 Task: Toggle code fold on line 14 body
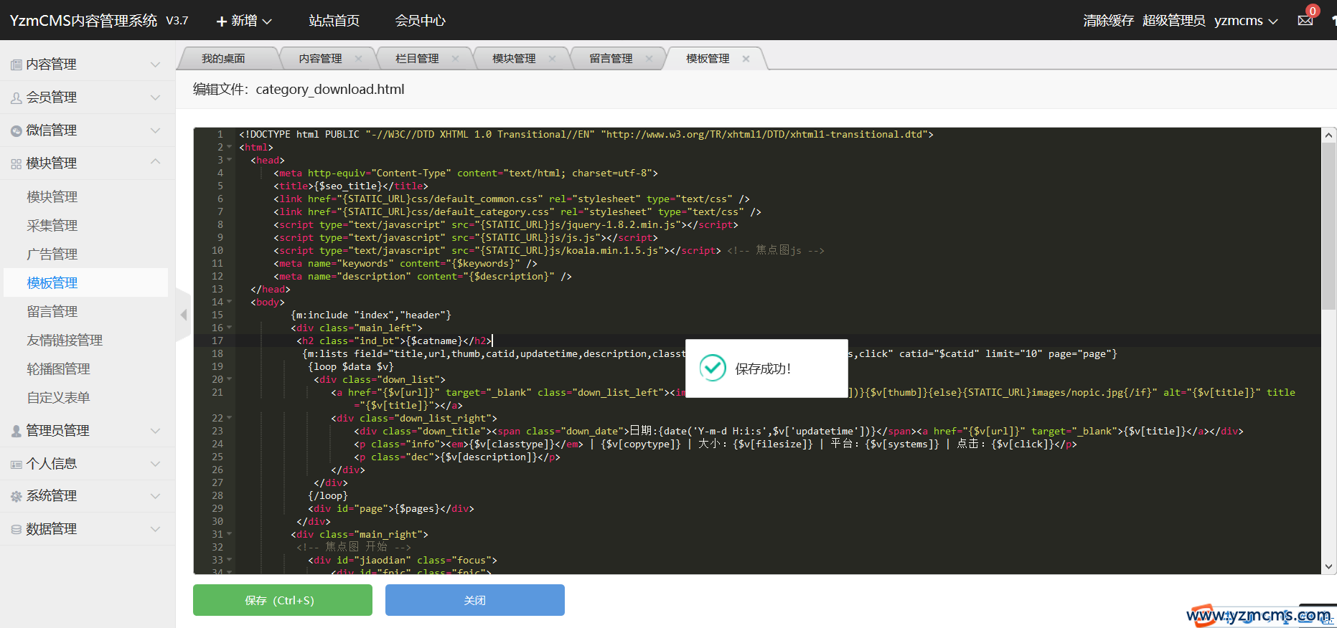(230, 303)
